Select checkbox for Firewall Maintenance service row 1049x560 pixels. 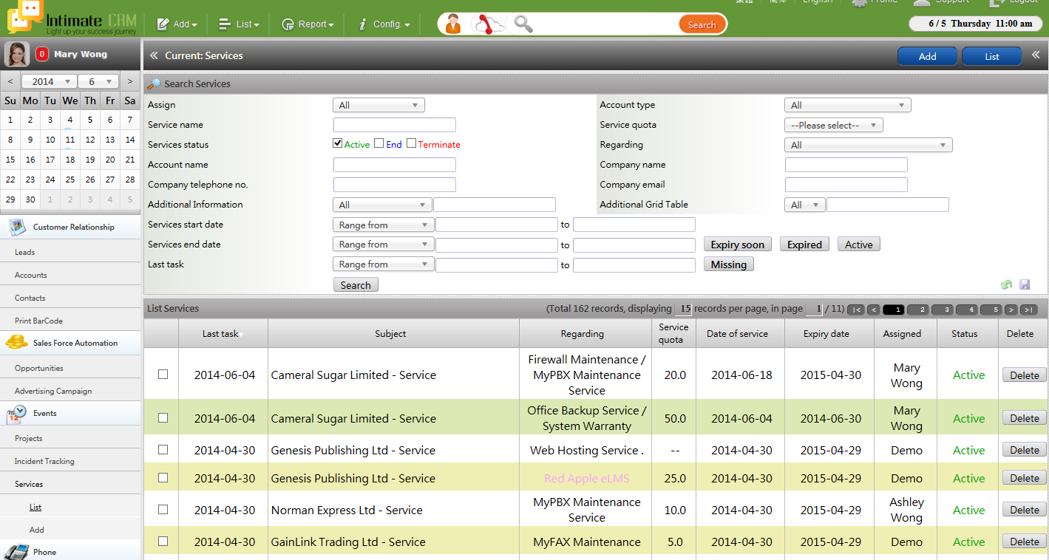coord(163,375)
